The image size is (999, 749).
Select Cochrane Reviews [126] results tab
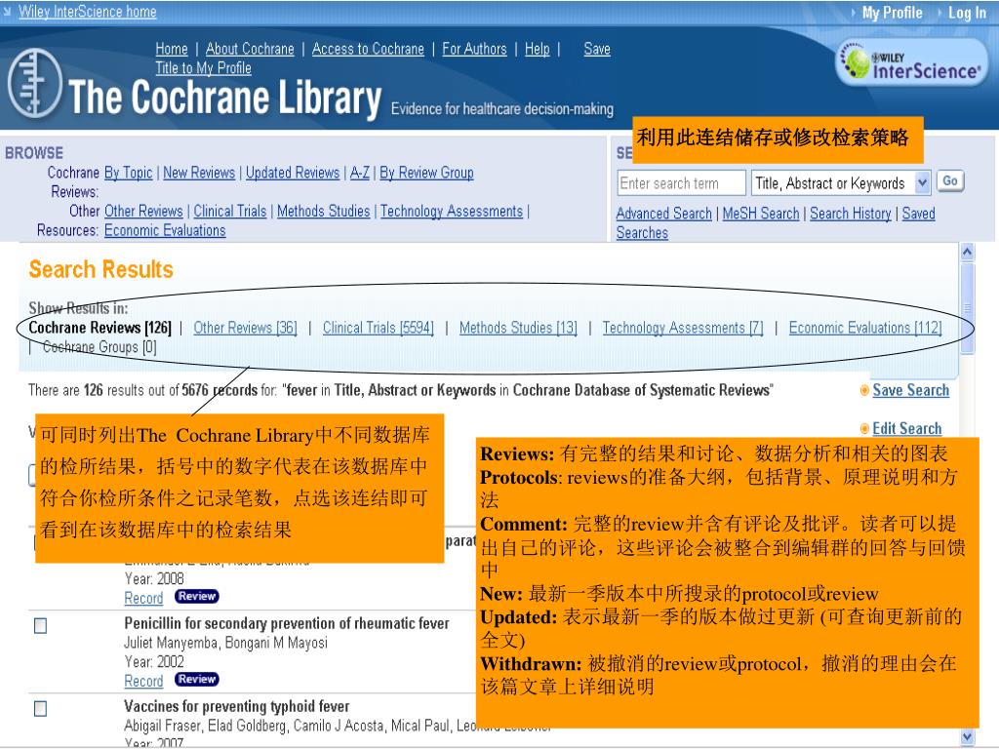100,328
